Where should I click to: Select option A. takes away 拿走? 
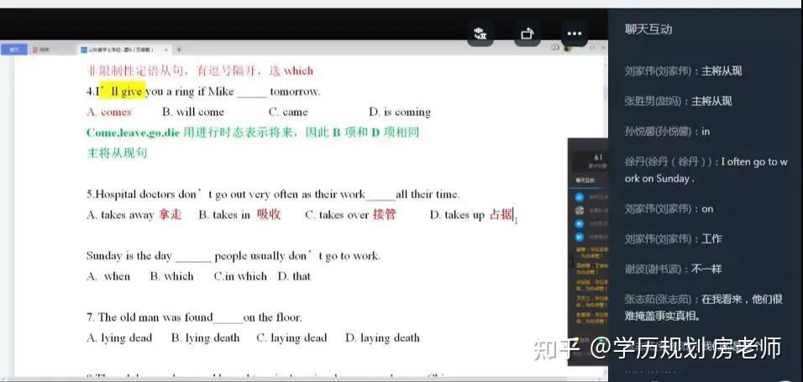coord(134,215)
